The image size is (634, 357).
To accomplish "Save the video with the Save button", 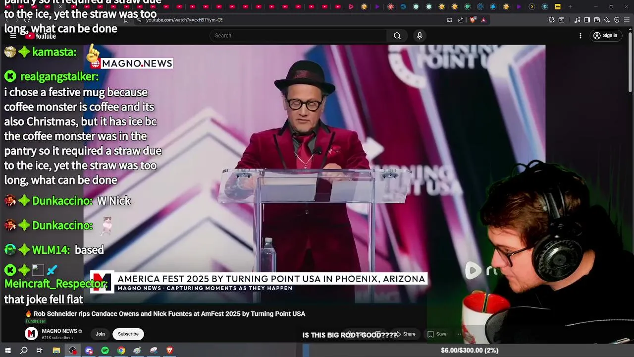I will (437, 334).
